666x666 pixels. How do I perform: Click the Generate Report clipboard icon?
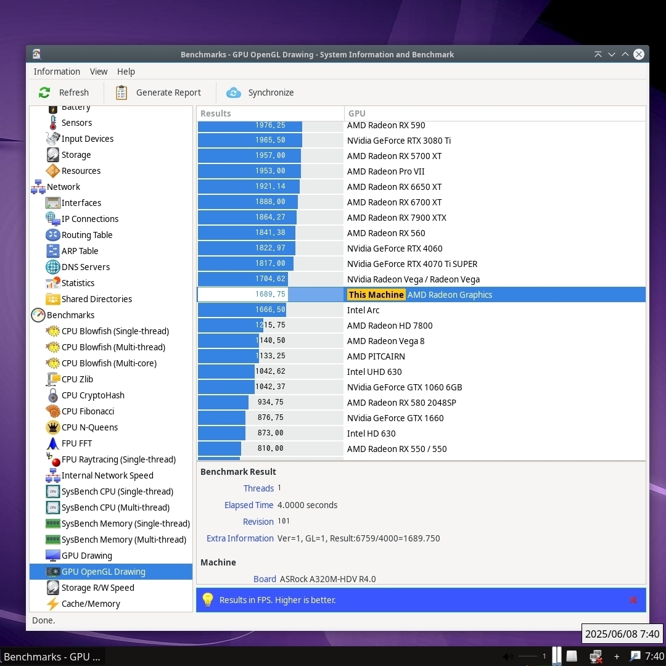121,92
